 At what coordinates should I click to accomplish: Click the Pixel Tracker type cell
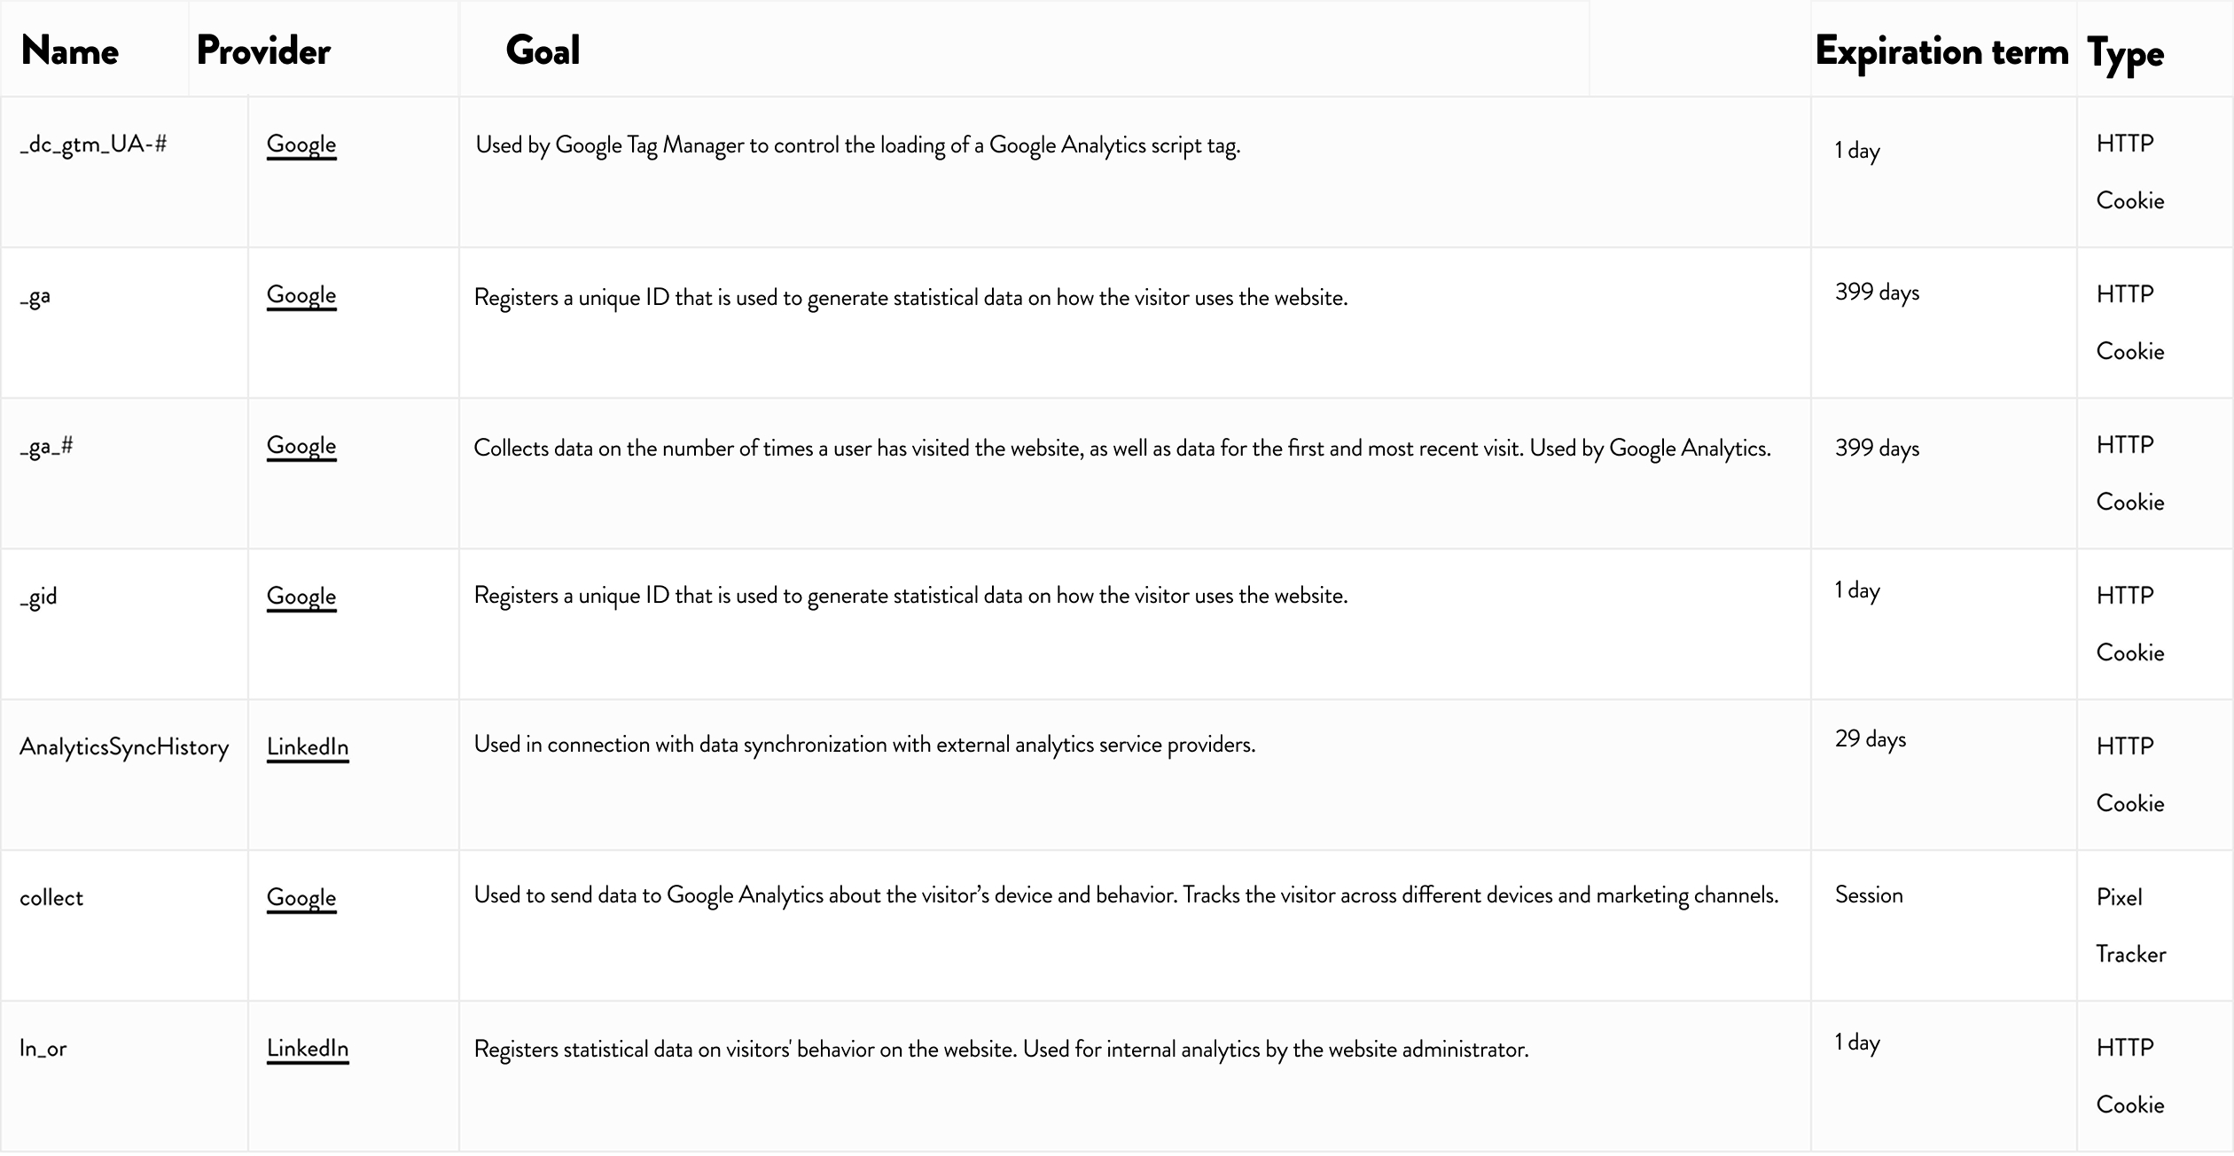pyautogui.click(x=2131, y=926)
